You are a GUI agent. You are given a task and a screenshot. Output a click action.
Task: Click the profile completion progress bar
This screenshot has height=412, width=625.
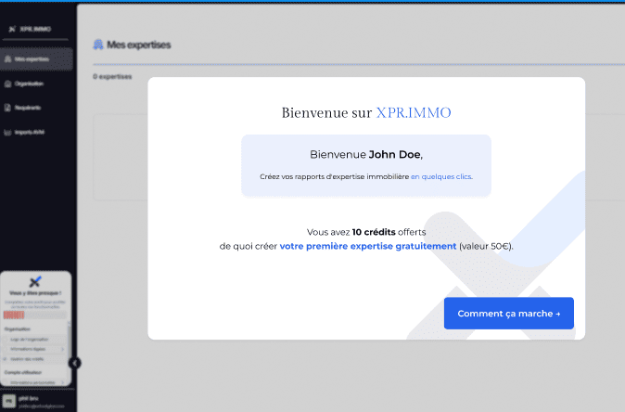(34, 315)
